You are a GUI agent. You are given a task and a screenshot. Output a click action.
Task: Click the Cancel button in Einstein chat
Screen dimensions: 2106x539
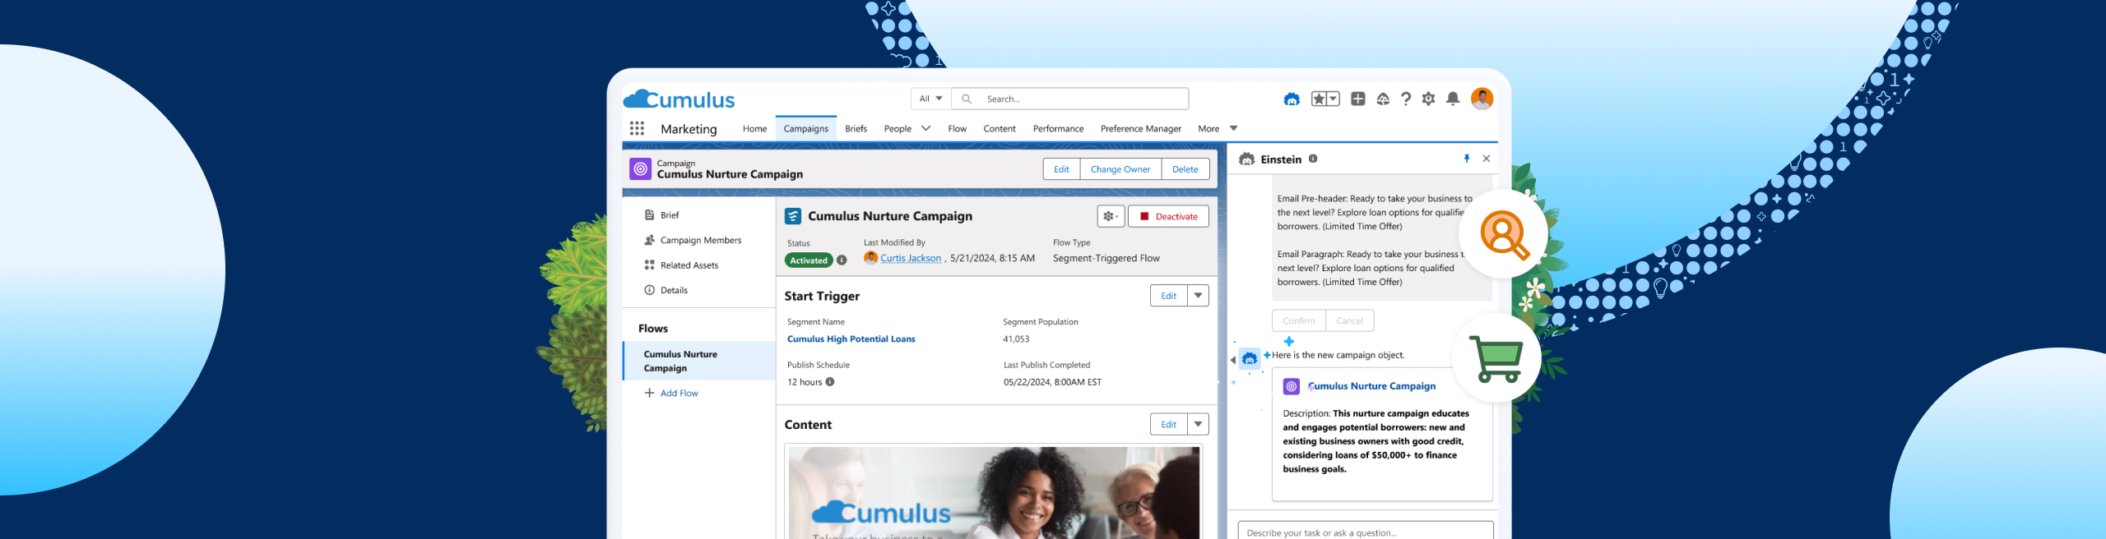[x=1349, y=320]
